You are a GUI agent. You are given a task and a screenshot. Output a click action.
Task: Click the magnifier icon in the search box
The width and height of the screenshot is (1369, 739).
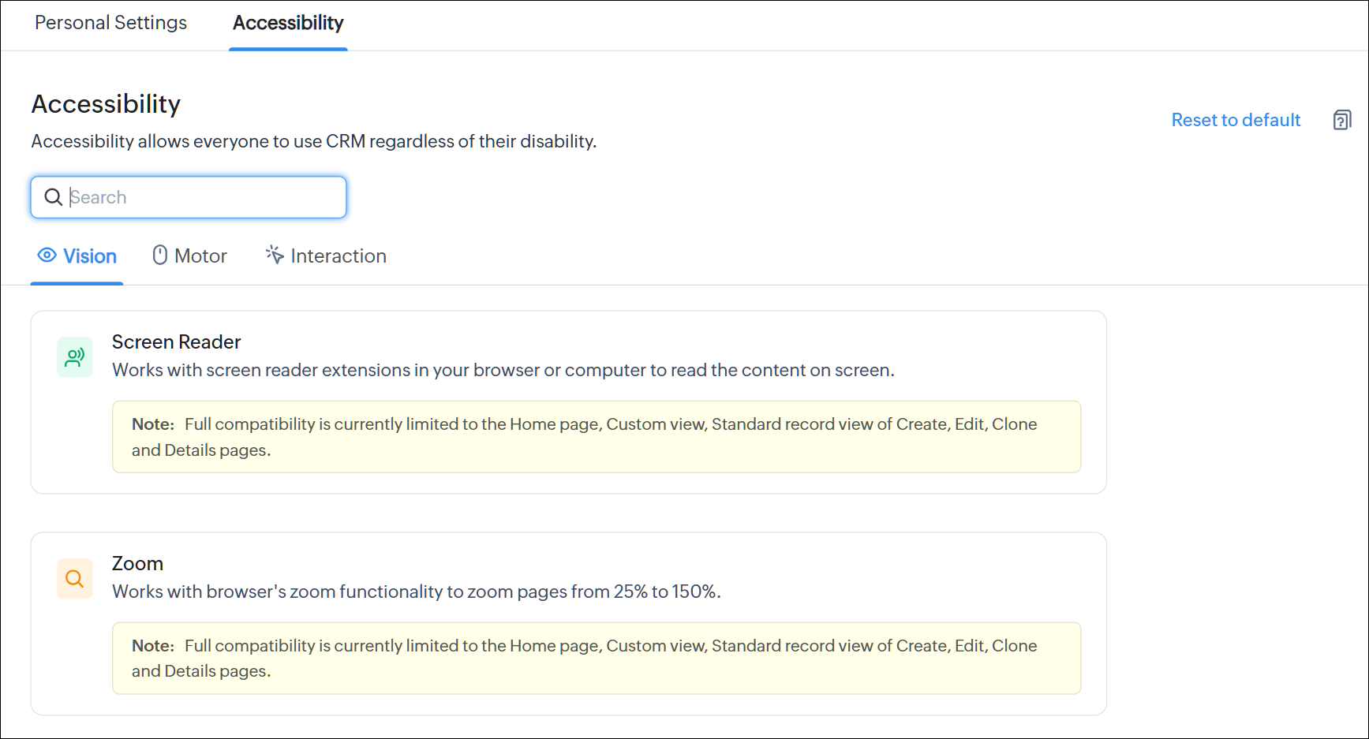(x=53, y=197)
